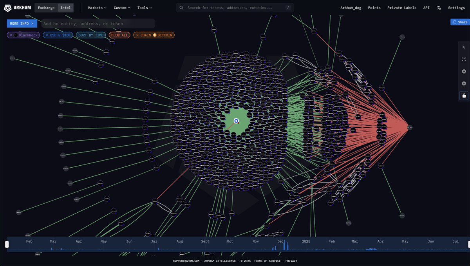
Task: Open Settings
Action: pos(456,8)
